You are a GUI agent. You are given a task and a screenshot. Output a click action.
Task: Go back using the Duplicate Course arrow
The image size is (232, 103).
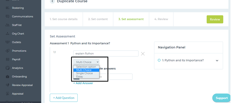(52, 1)
